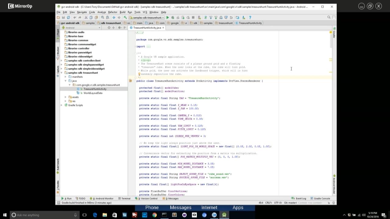
Task: Click the editor vertical scrollbar thumb
Action: click(x=331, y=40)
